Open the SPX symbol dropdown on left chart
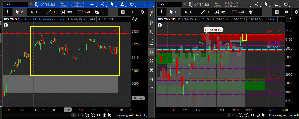299x119 pixels. 31,4
